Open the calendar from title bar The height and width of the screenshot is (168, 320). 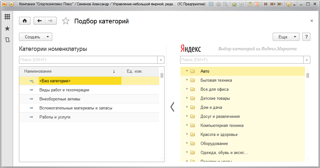257,4
